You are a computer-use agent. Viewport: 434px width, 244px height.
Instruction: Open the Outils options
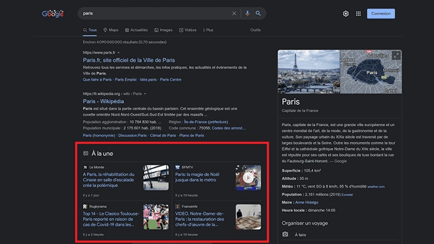click(x=255, y=30)
